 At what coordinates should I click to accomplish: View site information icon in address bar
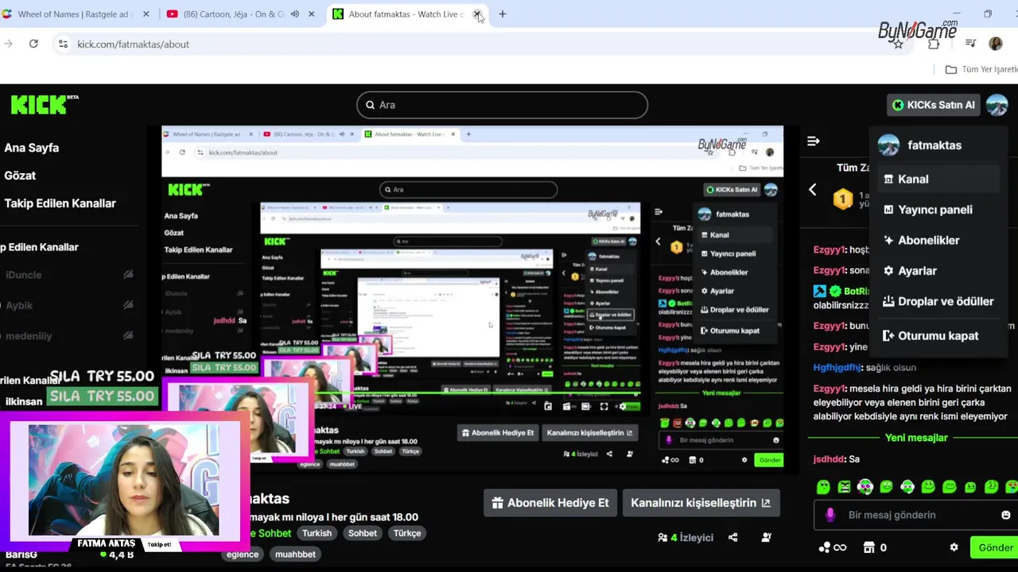click(63, 44)
